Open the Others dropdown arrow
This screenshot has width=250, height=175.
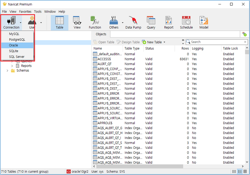coord(123,23)
